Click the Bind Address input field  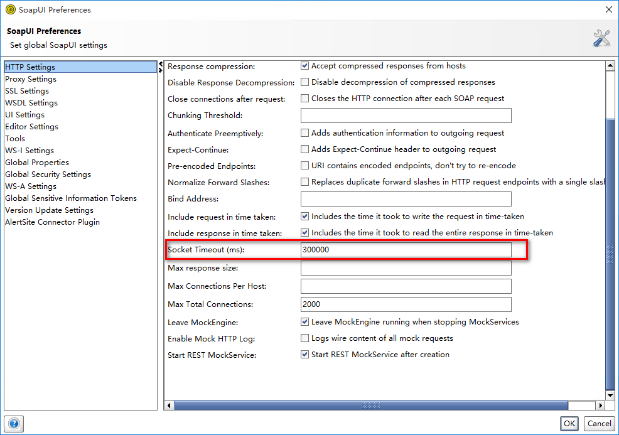tap(406, 199)
